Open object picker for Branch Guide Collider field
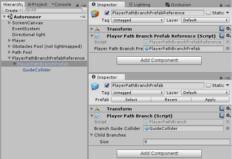The width and height of the screenshot is (232, 159). [228, 128]
